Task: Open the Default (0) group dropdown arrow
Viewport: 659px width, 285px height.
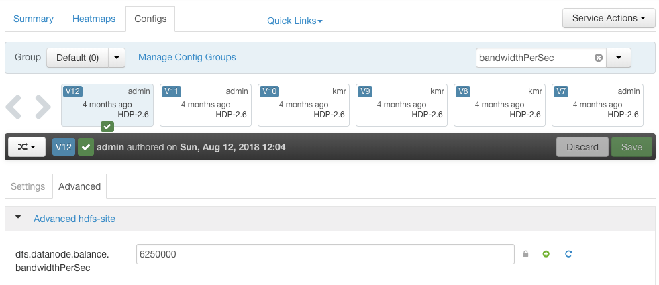Action: pyautogui.click(x=117, y=58)
